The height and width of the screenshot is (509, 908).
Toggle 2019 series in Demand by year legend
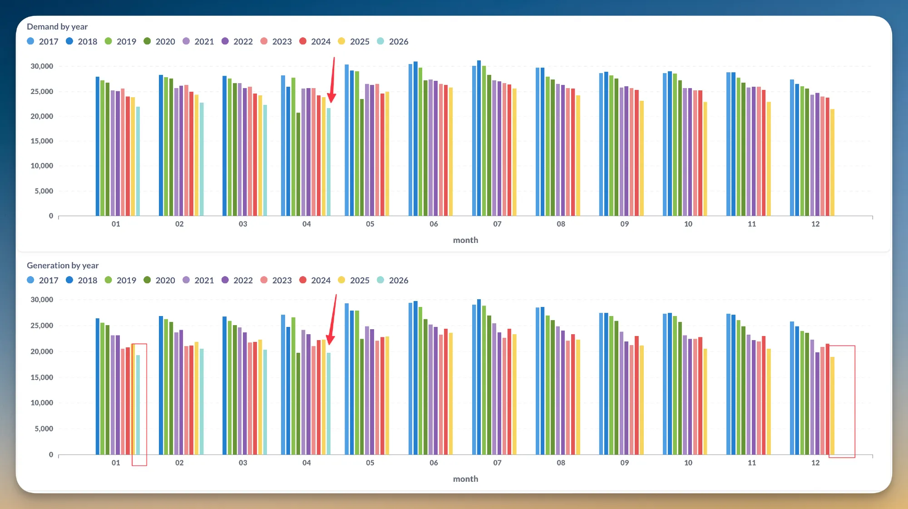[120, 41]
